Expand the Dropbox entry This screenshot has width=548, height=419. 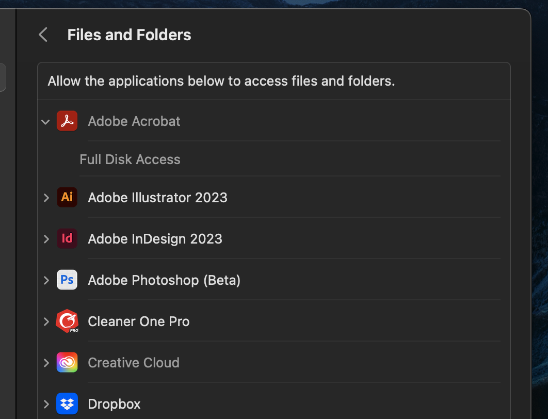coord(46,404)
